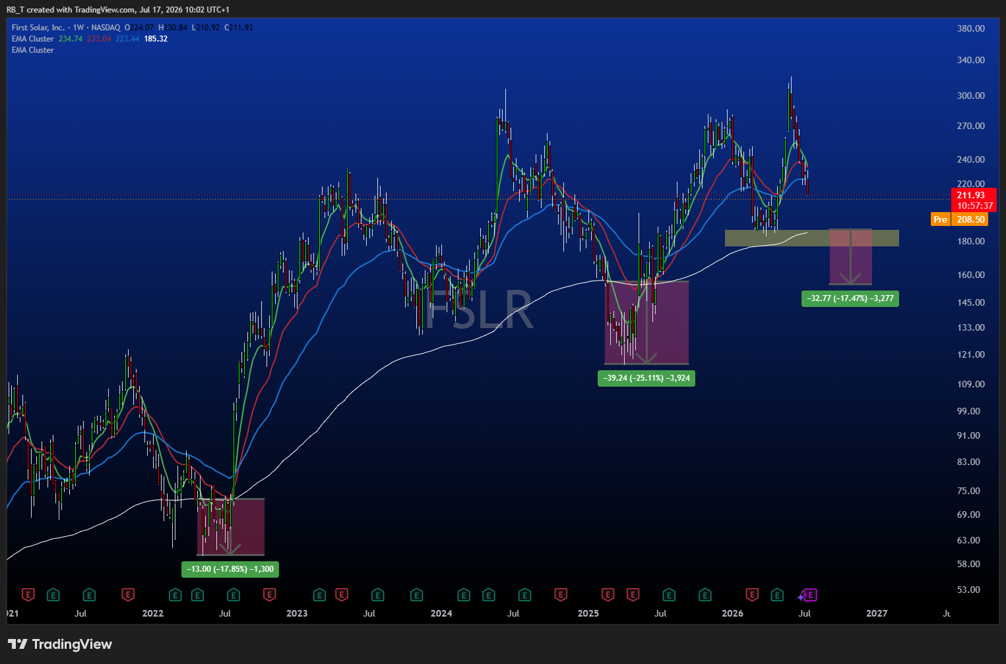This screenshot has height=664, width=1006.
Task: Open the green May 2024 earnings marker
Action: (x=489, y=595)
